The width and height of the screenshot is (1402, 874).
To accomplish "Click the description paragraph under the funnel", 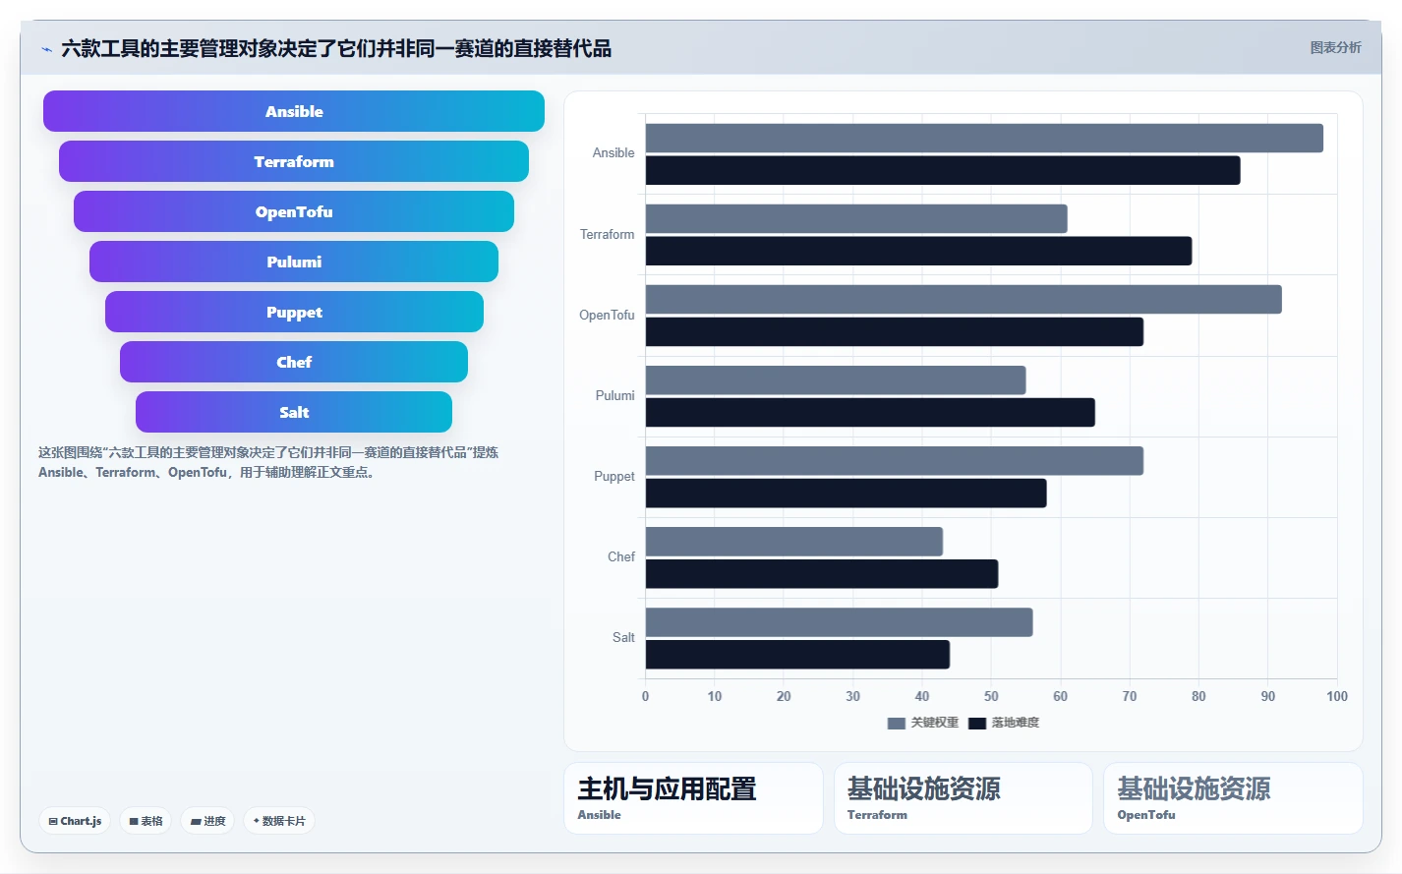I will 268,462.
